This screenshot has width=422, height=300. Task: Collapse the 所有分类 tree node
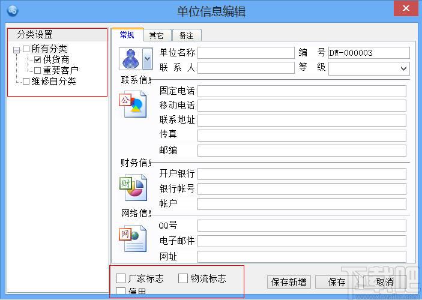17,50
